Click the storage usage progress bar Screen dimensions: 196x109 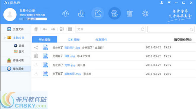[33, 19]
